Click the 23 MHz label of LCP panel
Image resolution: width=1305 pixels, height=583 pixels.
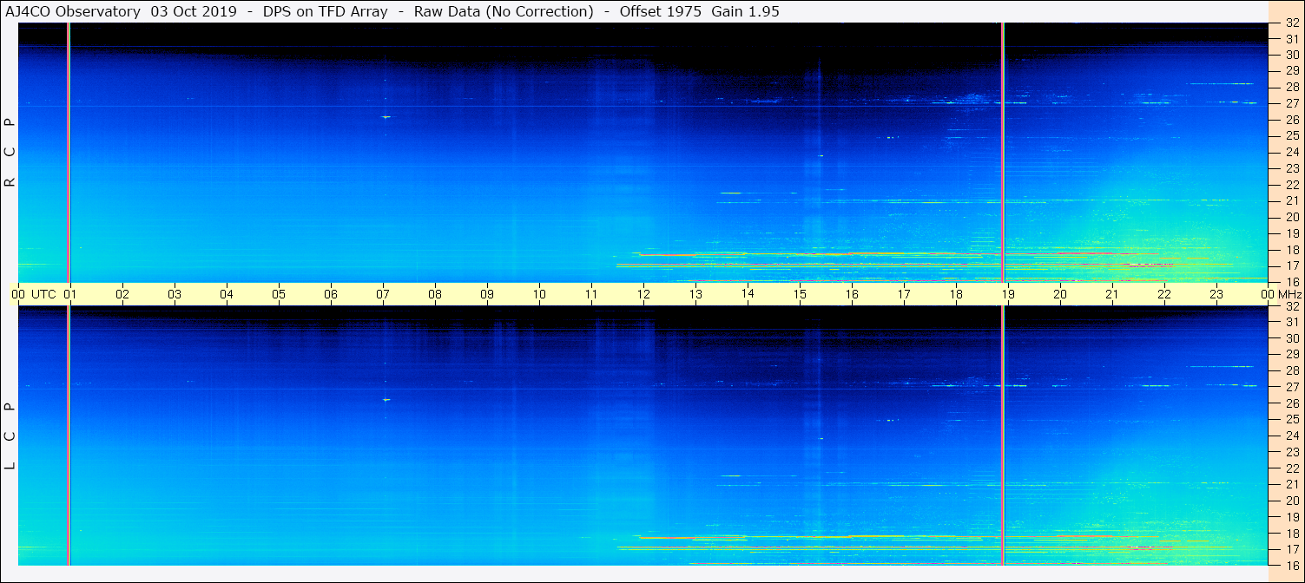click(x=1292, y=452)
